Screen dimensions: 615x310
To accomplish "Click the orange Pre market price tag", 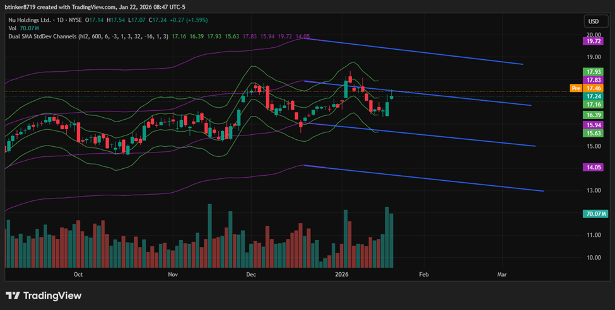I will click(575, 88).
